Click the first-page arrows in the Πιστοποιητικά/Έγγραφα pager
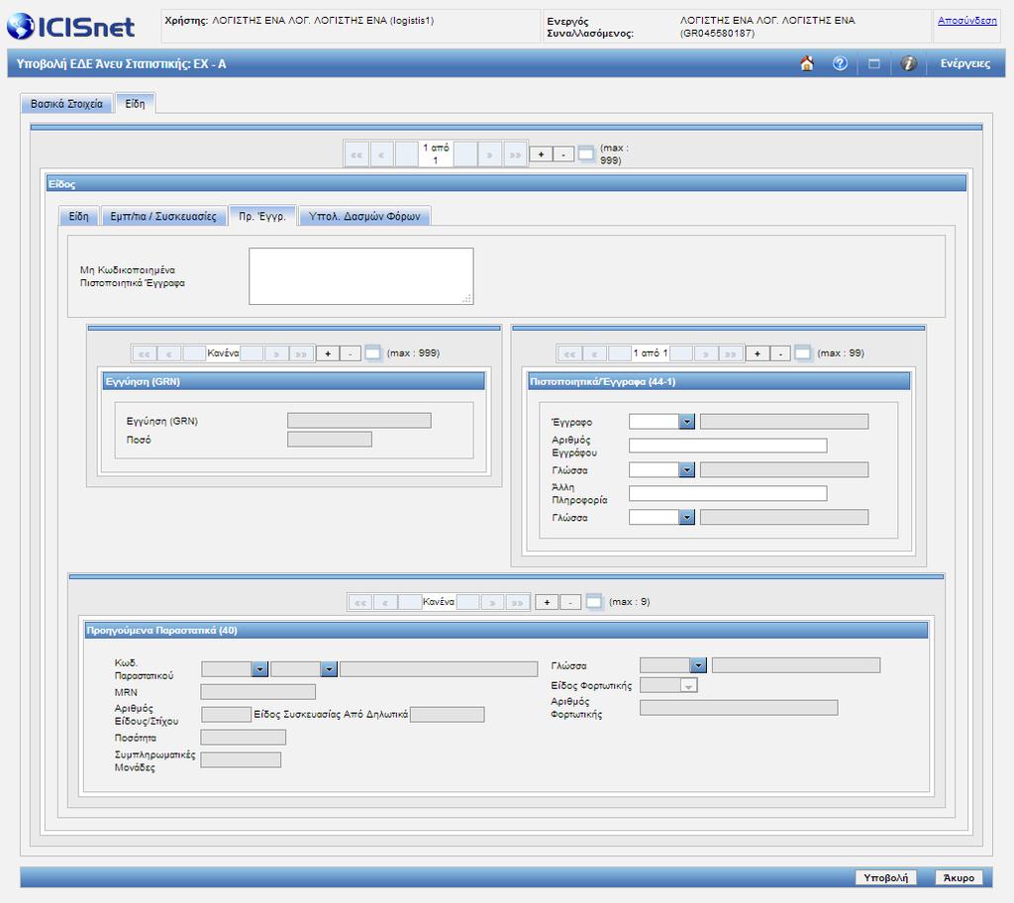The width and height of the screenshot is (1014, 903). (x=569, y=353)
